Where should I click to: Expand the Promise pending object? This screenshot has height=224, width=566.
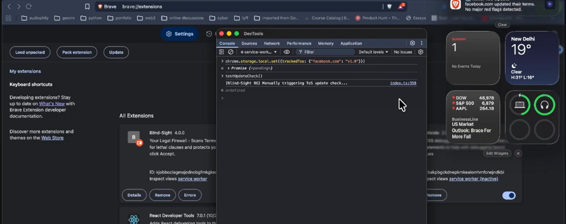click(x=229, y=68)
